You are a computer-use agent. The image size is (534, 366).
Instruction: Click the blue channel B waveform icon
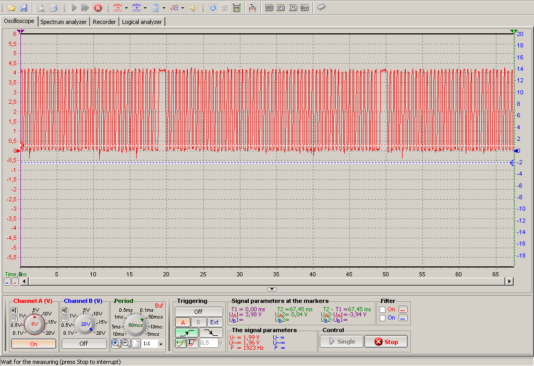point(137,8)
